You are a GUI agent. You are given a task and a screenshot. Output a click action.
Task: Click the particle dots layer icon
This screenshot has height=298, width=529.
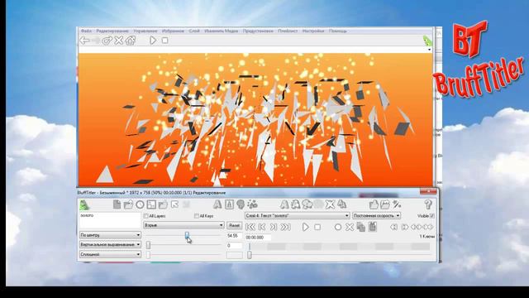pyautogui.click(x=252, y=204)
